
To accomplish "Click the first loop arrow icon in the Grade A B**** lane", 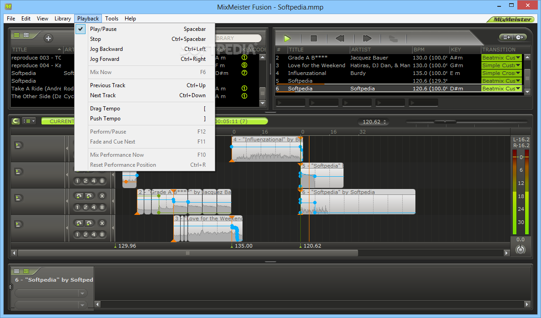I will 79,196.
